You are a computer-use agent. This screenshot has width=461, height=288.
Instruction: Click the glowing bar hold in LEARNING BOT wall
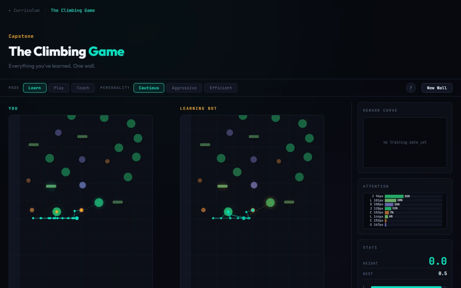223,186
